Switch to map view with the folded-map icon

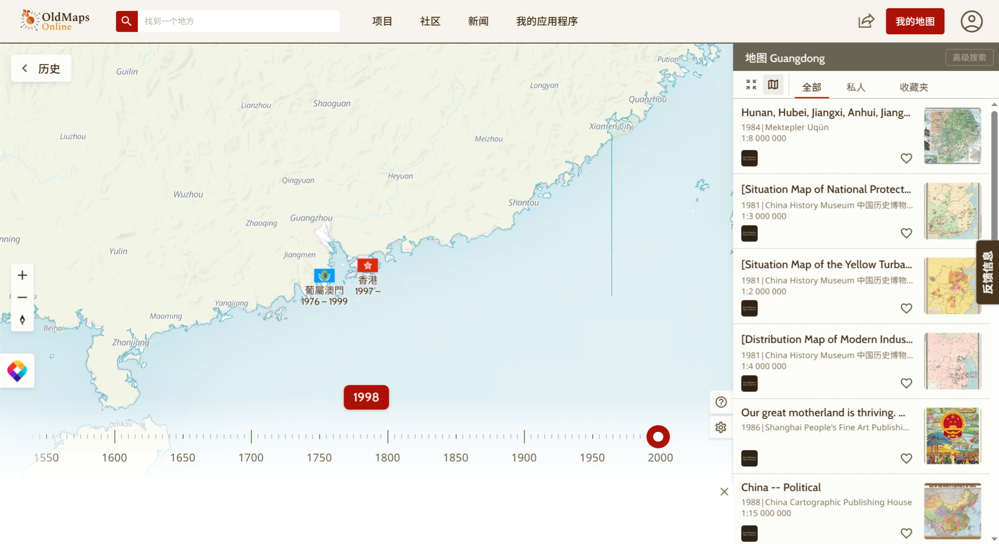[773, 84]
